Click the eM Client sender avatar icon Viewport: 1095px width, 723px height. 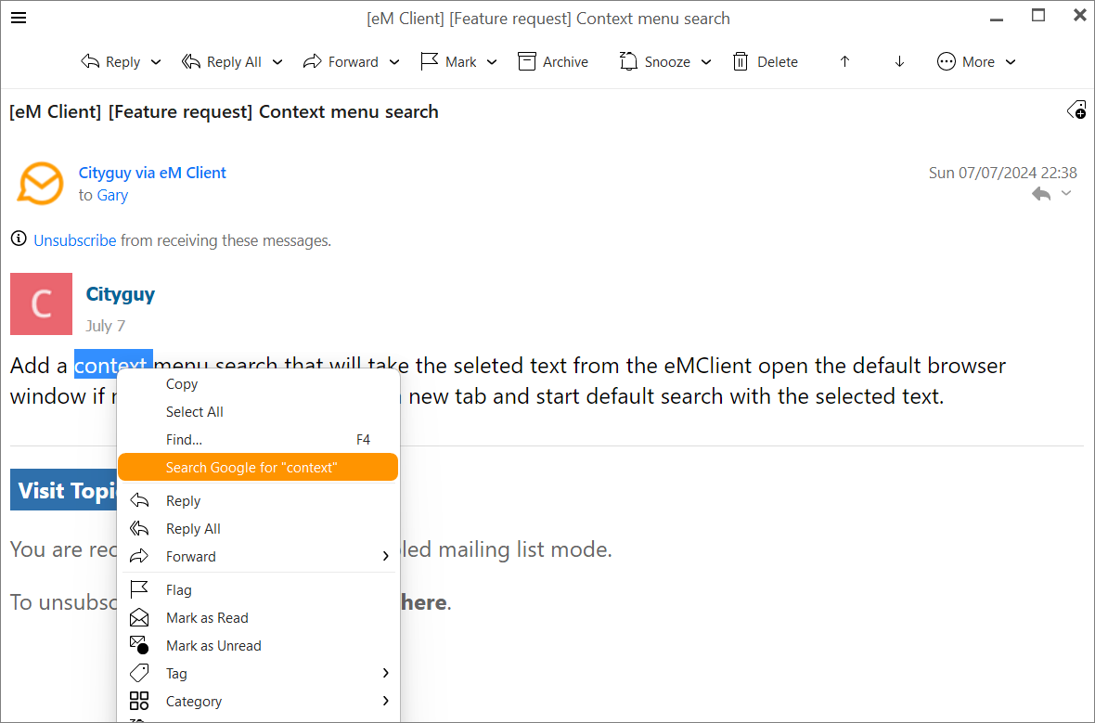coord(41,184)
